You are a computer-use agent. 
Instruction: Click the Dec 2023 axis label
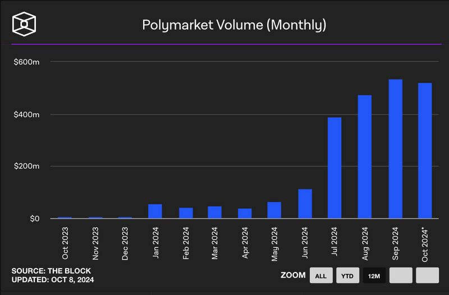coord(125,243)
